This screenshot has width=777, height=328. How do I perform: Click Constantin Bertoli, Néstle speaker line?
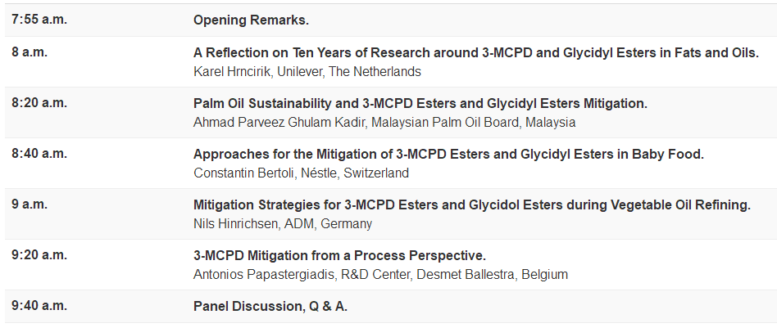(301, 173)
